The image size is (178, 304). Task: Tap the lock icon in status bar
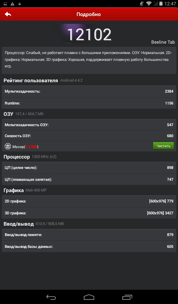19,4
